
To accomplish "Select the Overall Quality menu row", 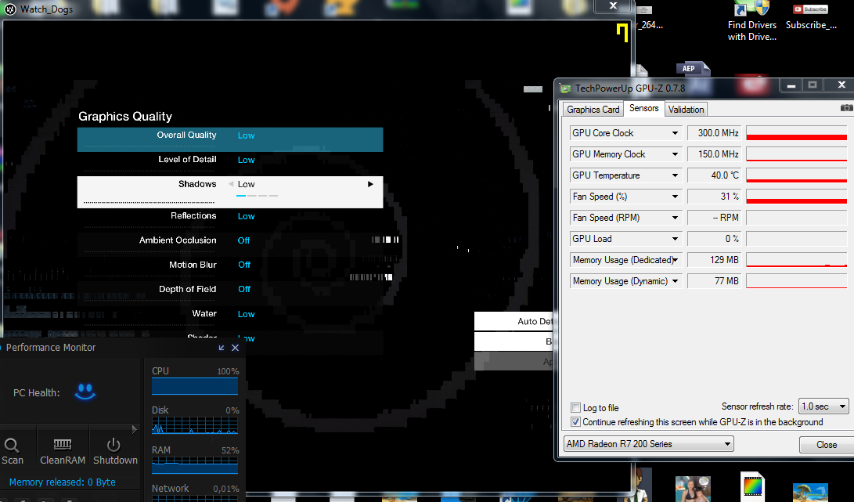I will click(230, 139).
